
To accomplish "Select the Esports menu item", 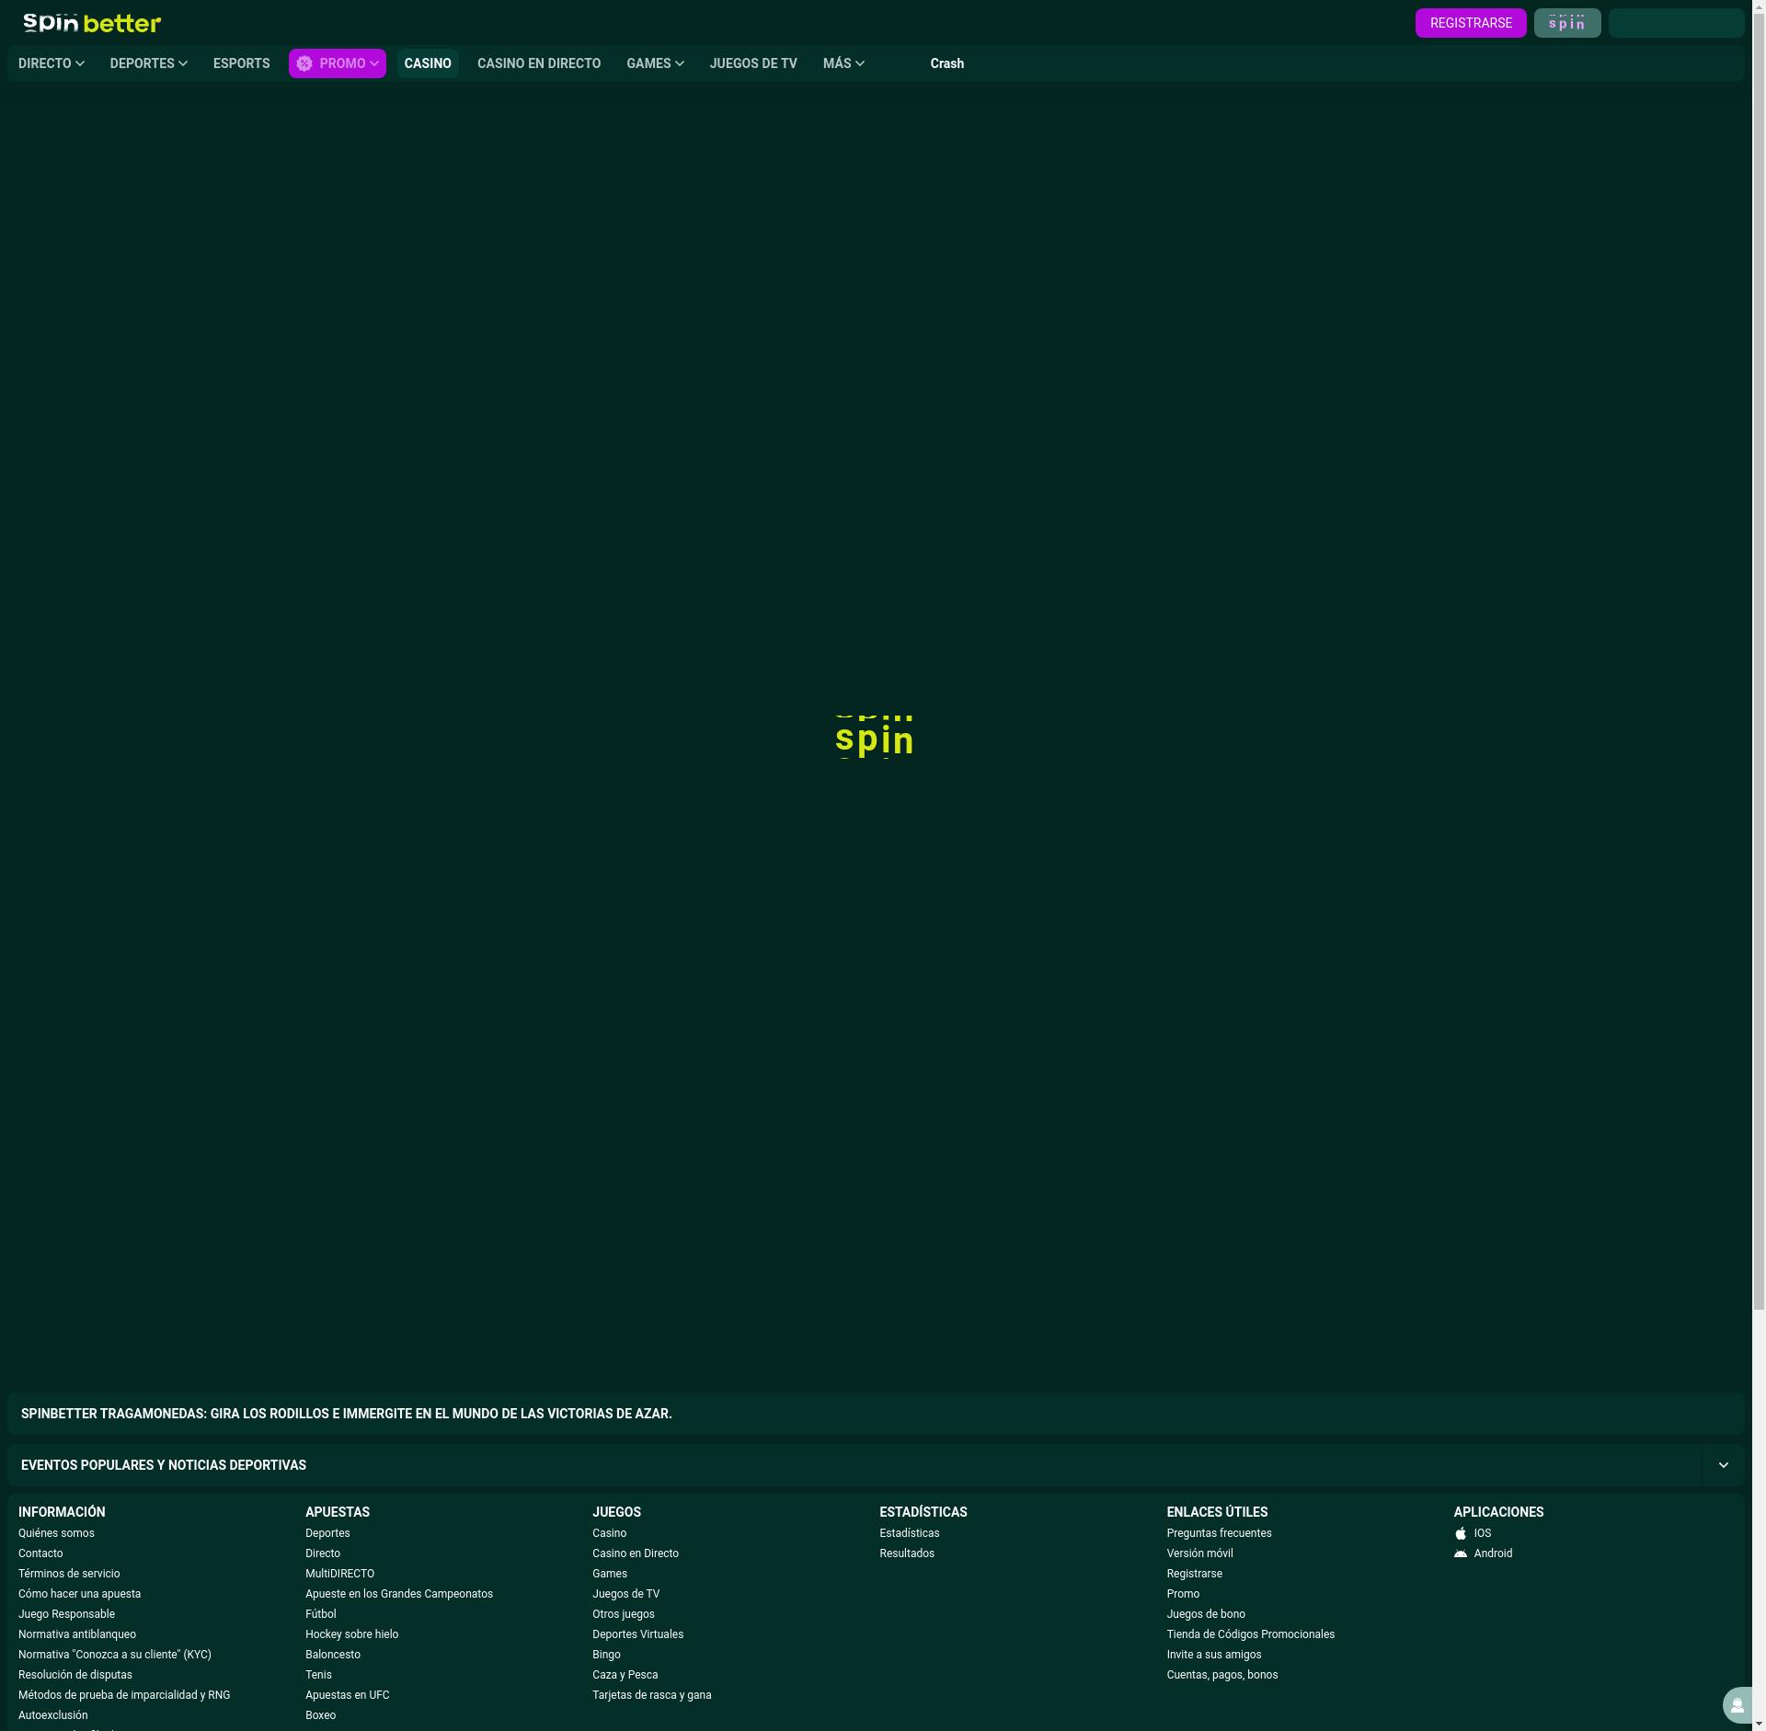I will (x=241, y=63).
